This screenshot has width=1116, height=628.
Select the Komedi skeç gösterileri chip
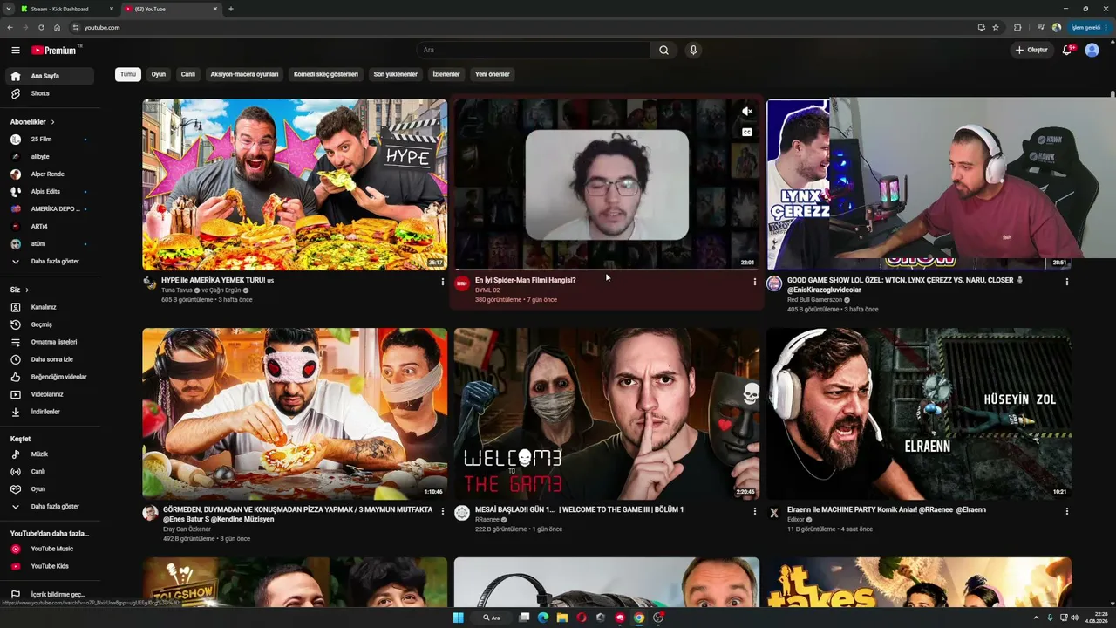pos(326,74)
